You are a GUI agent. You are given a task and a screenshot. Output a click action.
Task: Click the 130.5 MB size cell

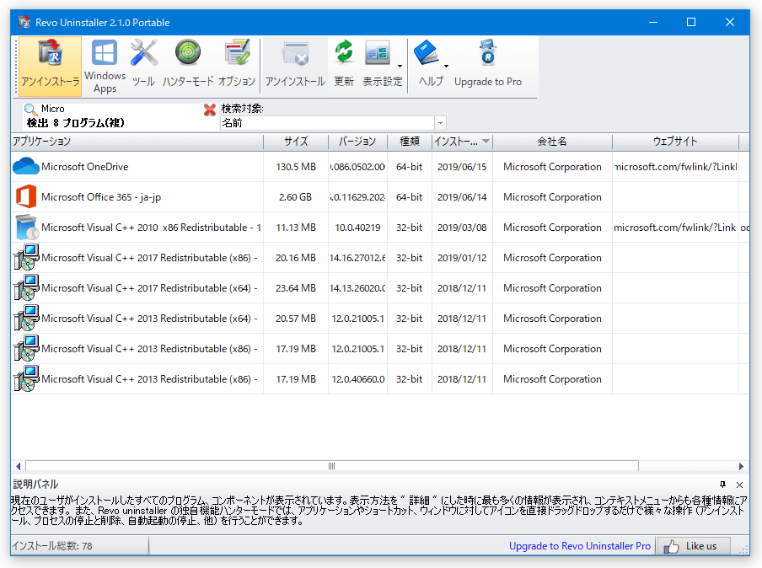pos(296,167)
